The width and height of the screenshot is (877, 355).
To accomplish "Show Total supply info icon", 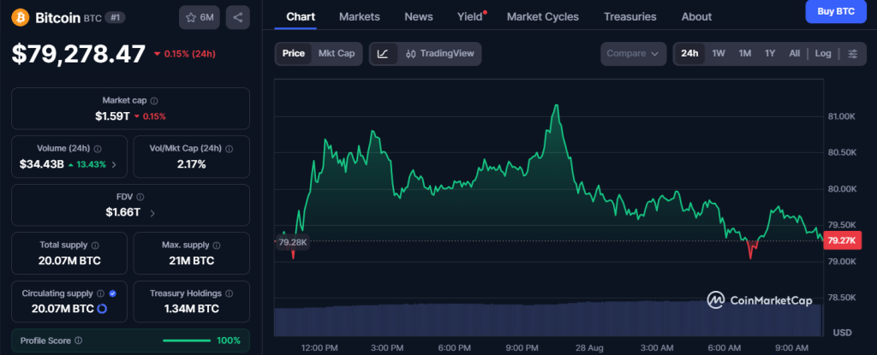I will point(95,246).
